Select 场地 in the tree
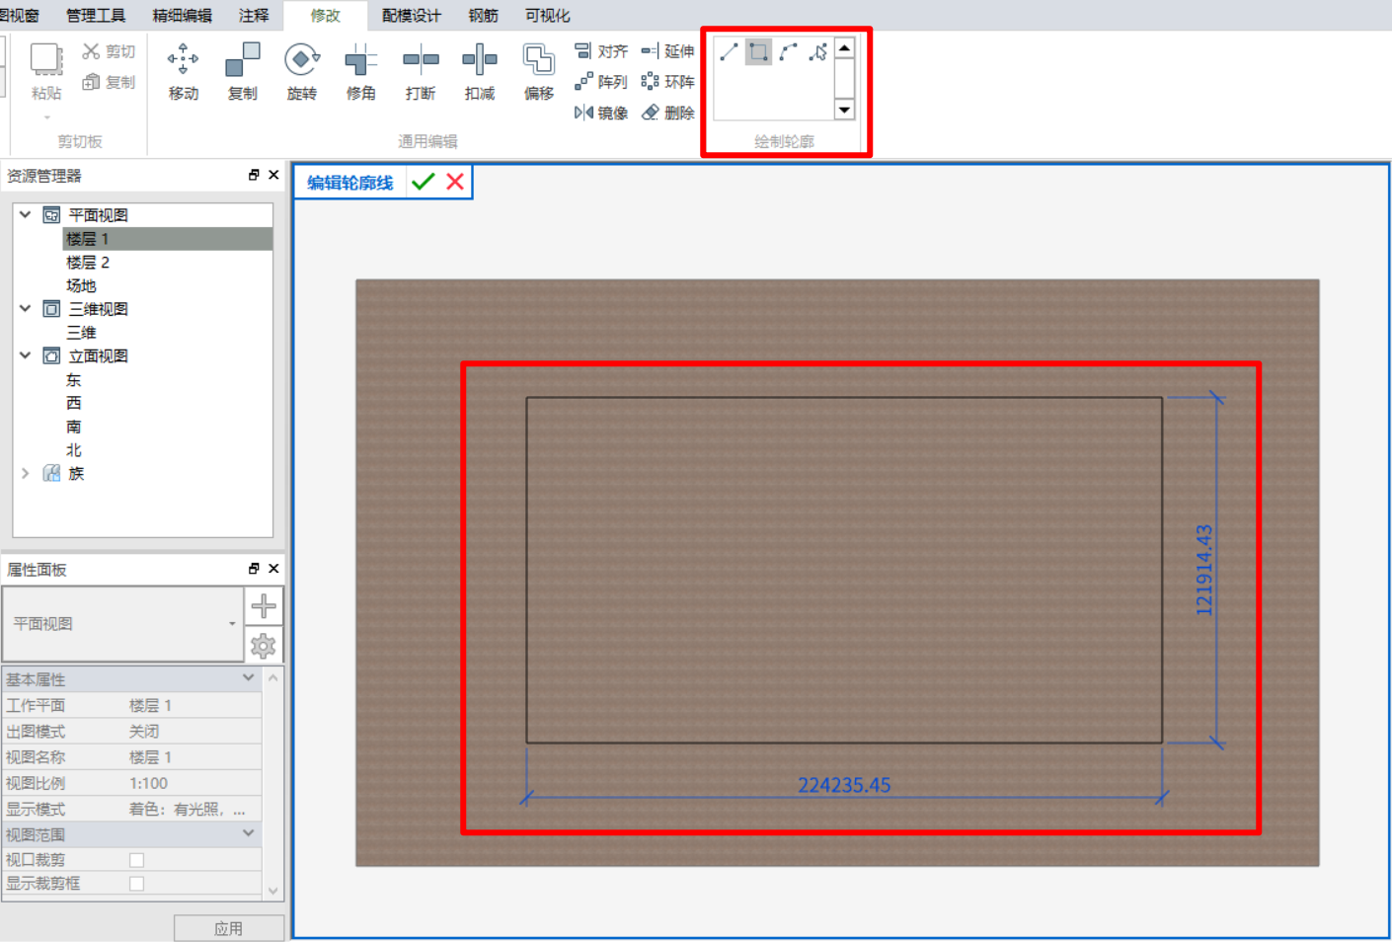 coord(81,285)
